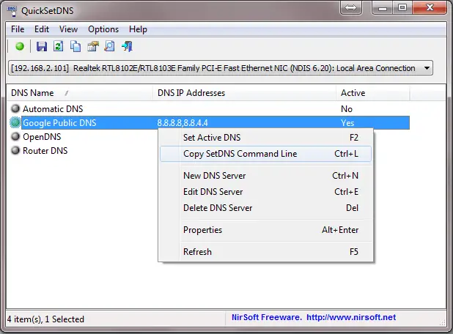Click the green Set Active DNS toolbar icon

(20, 46)
